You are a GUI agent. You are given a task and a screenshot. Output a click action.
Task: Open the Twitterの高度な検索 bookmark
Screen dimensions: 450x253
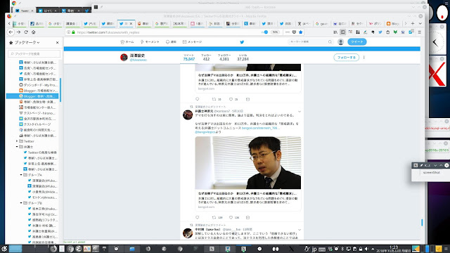click(40, 153)
